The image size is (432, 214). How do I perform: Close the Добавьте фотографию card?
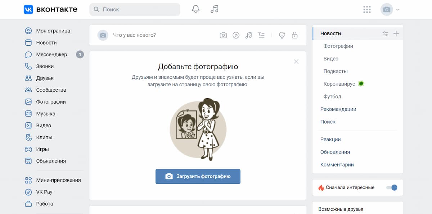[296, 62]
